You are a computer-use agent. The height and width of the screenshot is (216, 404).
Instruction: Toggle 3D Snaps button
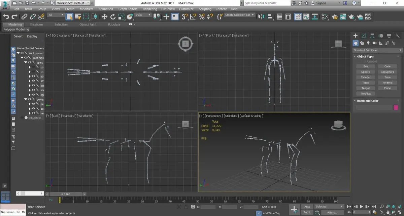click(184, 16)
